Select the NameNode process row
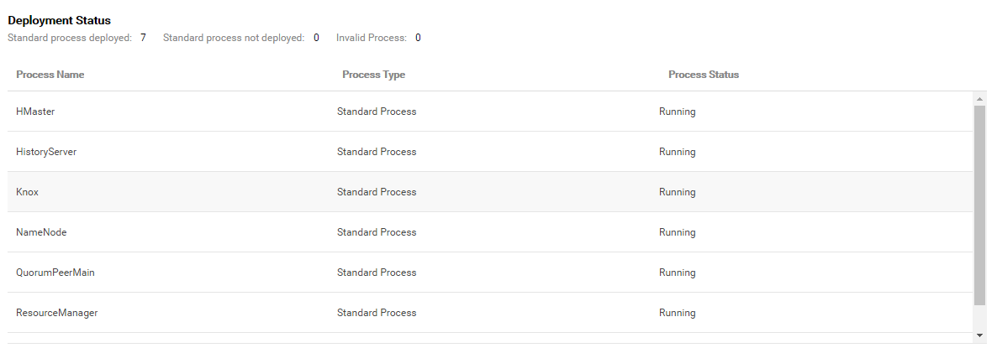997x348 pixels. pyautogui.click(x=490, y=232)
